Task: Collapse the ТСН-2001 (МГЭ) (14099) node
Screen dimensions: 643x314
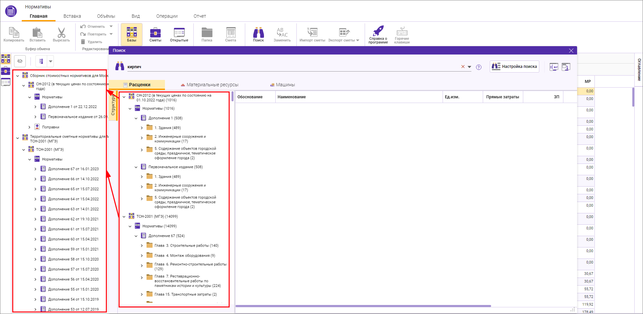Action: tap(124, 217)
